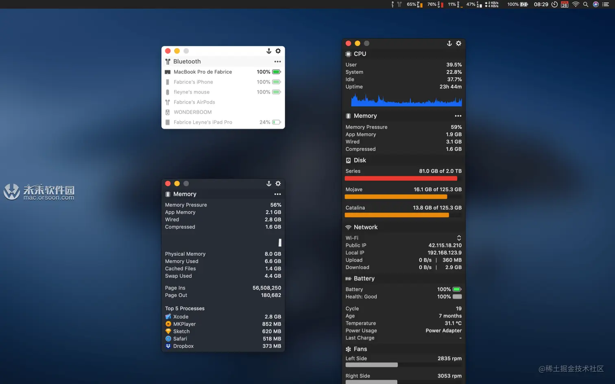Click the fan icon in the Fans header
The width and height of the screenshot is (615, 384).
348,349
